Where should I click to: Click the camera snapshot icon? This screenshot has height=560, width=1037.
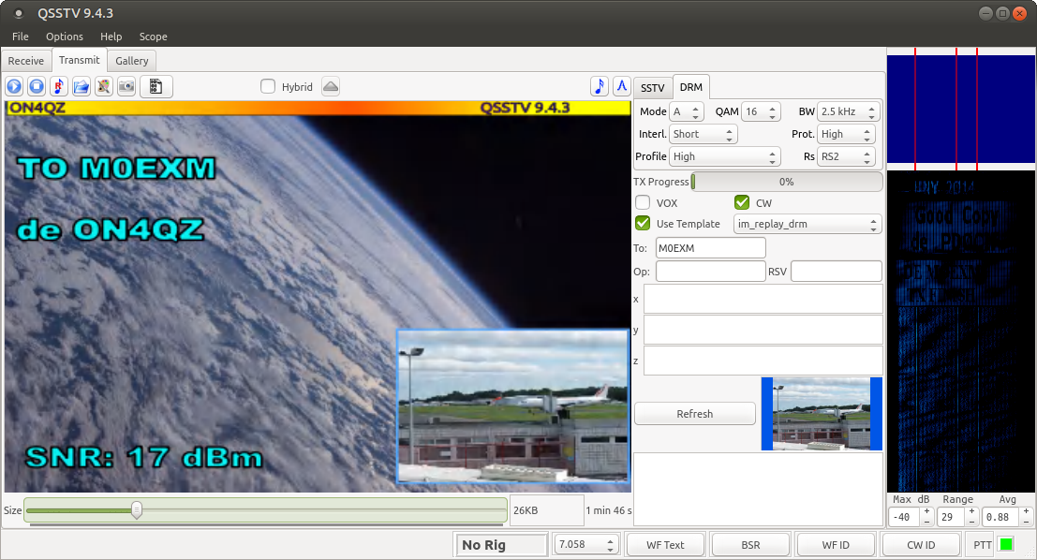(x=126, y=86)
